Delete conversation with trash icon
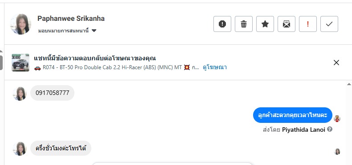352x165 pixels. (x=244, y=24)
